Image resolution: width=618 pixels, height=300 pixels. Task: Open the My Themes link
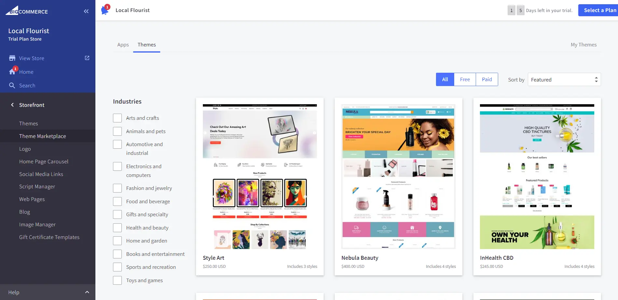pyautogui.click(x=583, y=45)
